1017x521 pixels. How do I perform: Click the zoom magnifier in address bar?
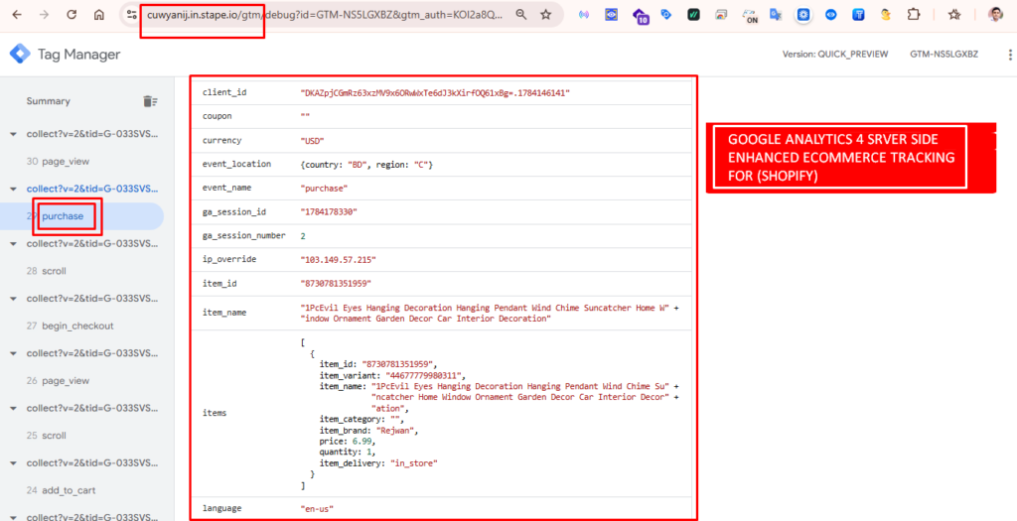coord(520,14)
